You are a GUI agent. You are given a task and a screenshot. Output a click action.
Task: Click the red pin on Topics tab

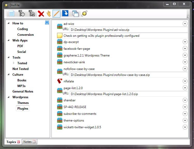point(18,142)
